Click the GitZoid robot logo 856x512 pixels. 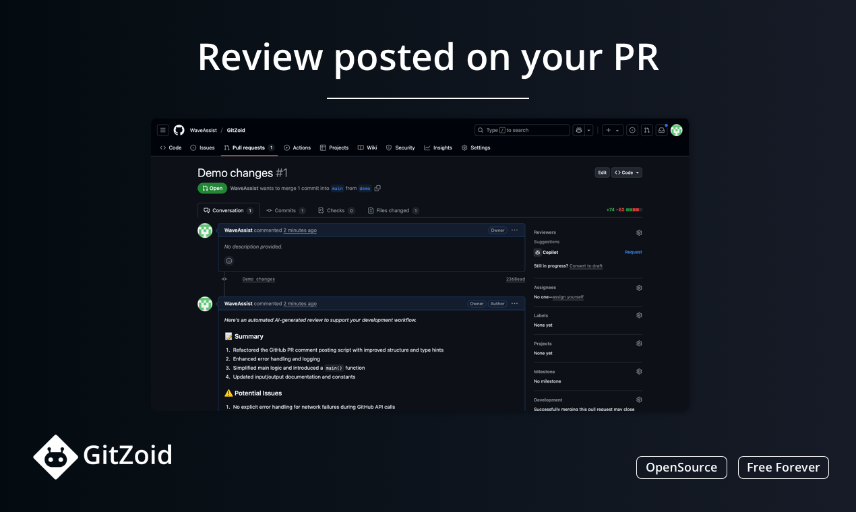point(55,457)
